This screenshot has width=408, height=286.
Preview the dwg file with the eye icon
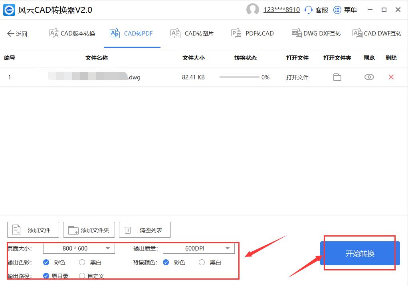(x=368, y=77)
